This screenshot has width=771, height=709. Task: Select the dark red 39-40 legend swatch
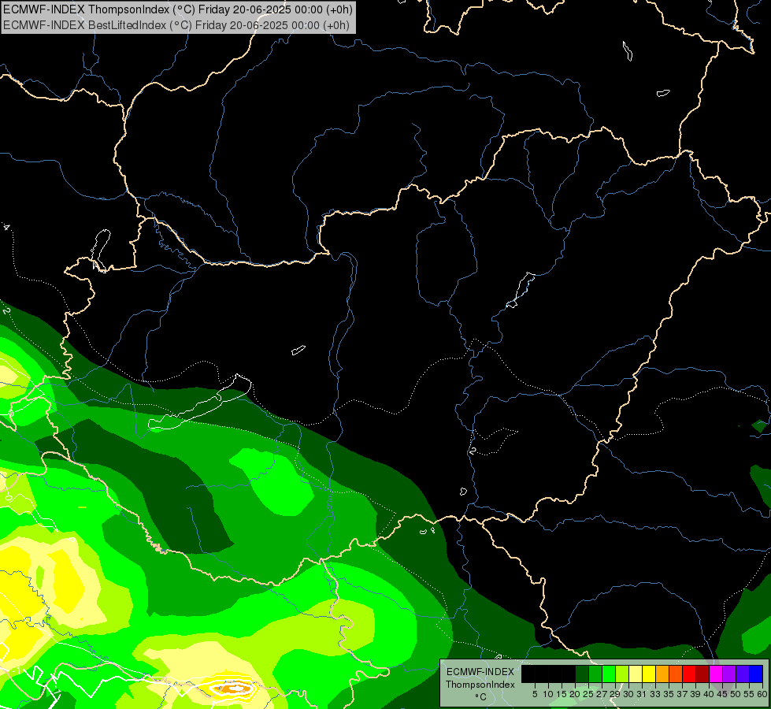(x=702, y=674)
